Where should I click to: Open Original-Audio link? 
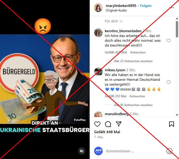pyautogui.click(x=116, y=10)
